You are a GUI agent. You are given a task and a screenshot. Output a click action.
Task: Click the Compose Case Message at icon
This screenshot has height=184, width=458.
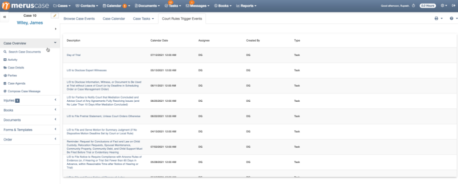pyautogui.click(x=5, y=91)
